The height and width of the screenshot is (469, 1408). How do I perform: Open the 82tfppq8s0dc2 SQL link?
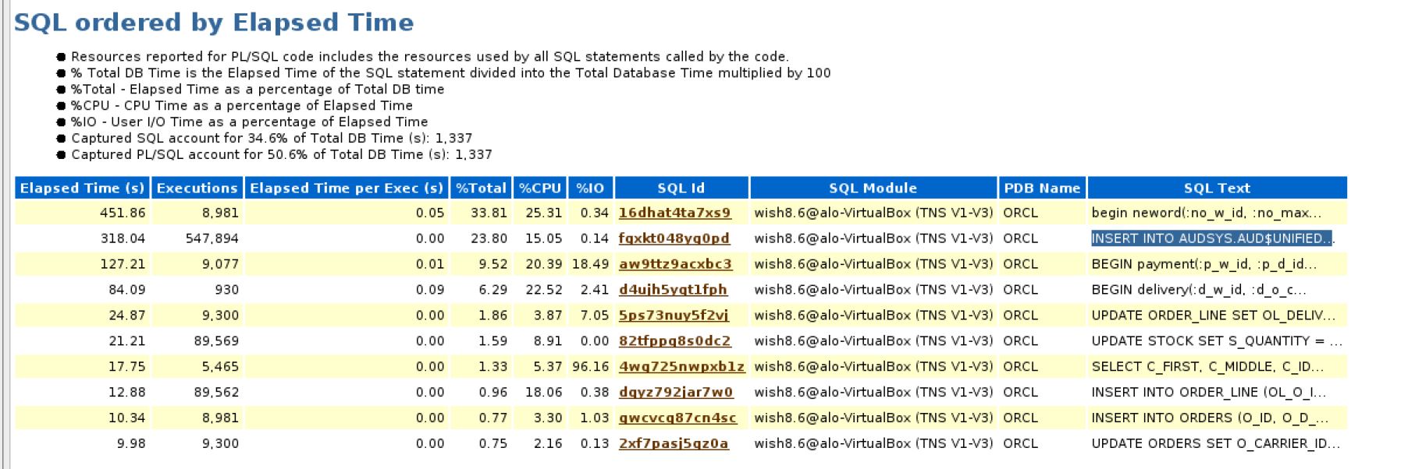point(674,341)
